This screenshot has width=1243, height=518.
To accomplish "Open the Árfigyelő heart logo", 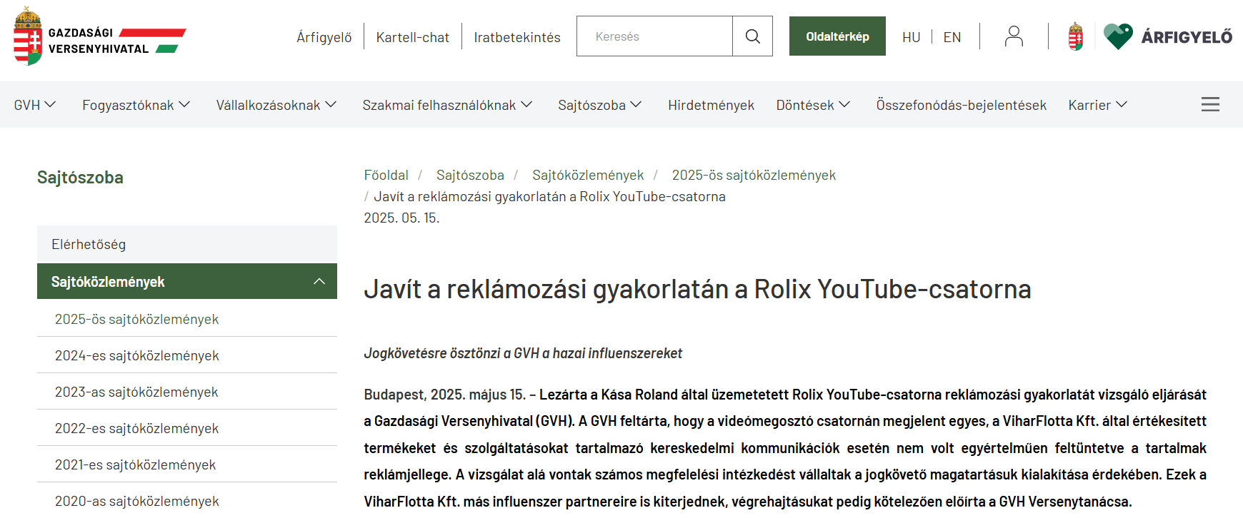I will 1168,36.
